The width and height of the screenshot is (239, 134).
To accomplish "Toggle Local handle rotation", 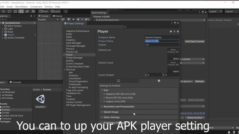I will point(55,12).
